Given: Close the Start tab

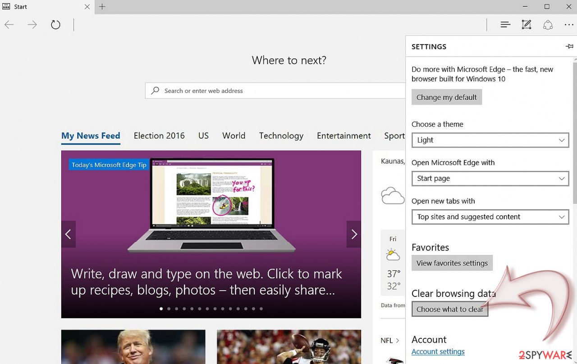Looking at the screenshot, I should (87, 7).
